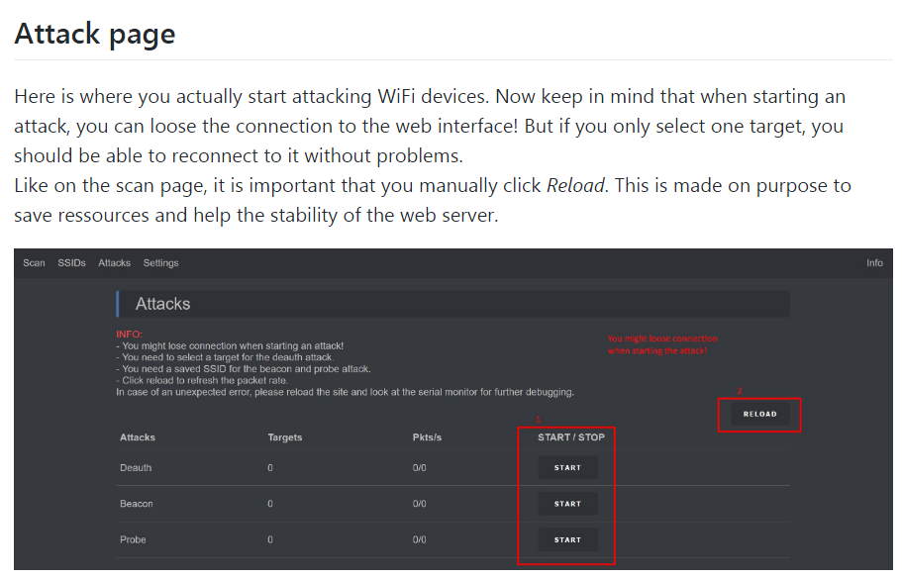
Task: Click the Attacks section header
Action: pos(162,304)
